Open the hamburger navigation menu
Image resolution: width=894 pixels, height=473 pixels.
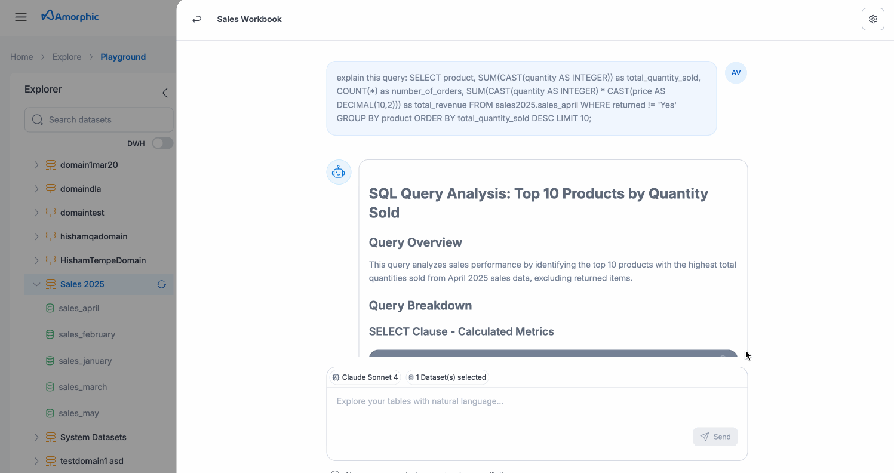tap(21, 17)
